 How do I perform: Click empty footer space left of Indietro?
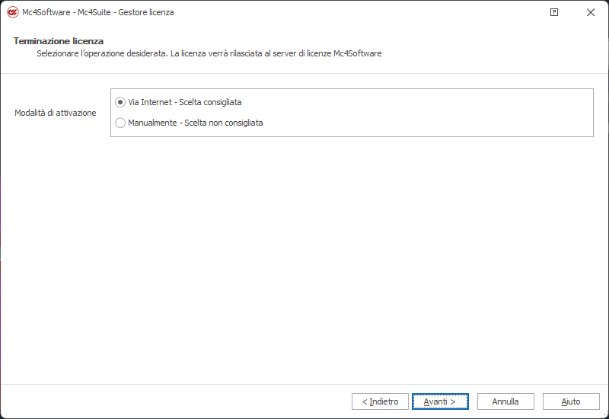pos(175,401)
